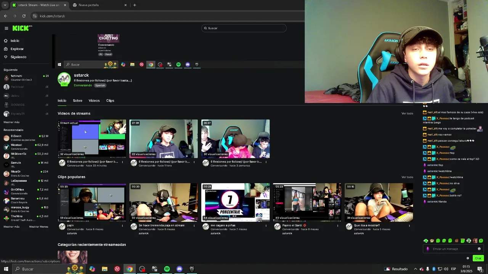Image resolution: width=488 pixels, height=274 pixels.
Task: Play the 'Pajero el Santi' clip
Action: coord(307,202)
